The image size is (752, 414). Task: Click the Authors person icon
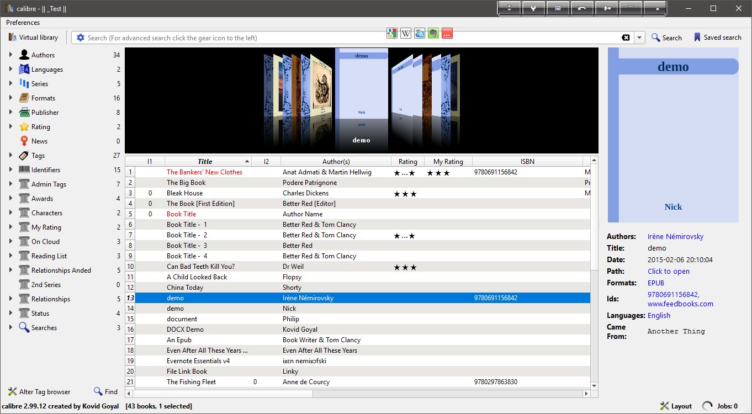(24, 55)
